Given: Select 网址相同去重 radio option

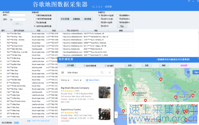Looking at the screenshot, I should tap(35, 22).
